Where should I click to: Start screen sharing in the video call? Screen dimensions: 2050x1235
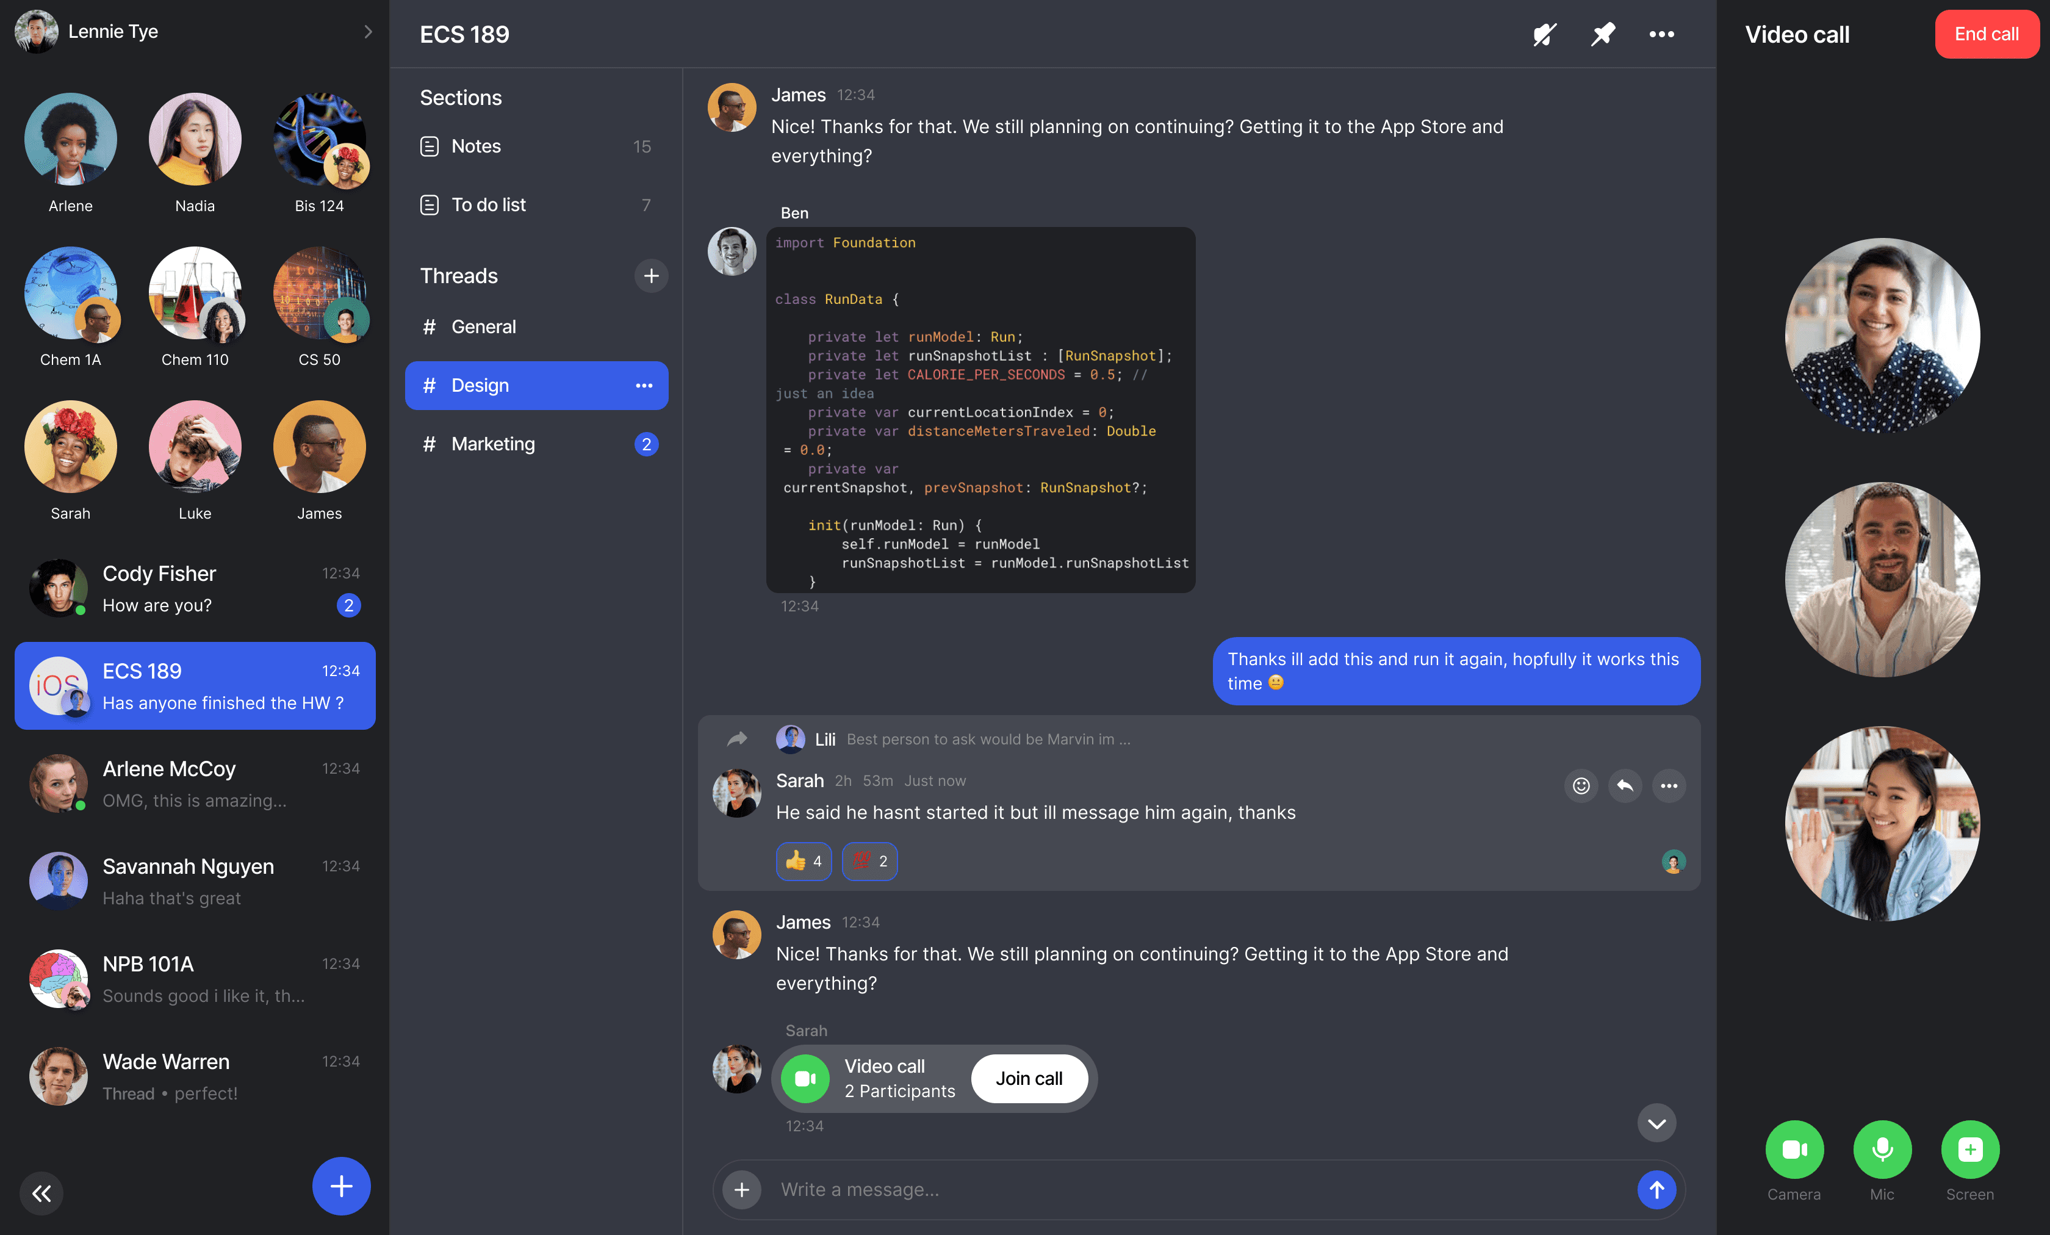point(1969,1150)
